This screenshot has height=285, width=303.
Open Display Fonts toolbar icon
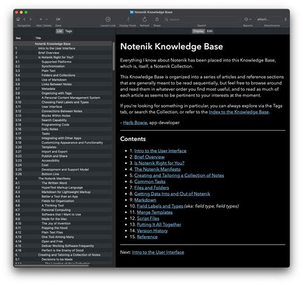pyautogui.click(x=128, y=19)
